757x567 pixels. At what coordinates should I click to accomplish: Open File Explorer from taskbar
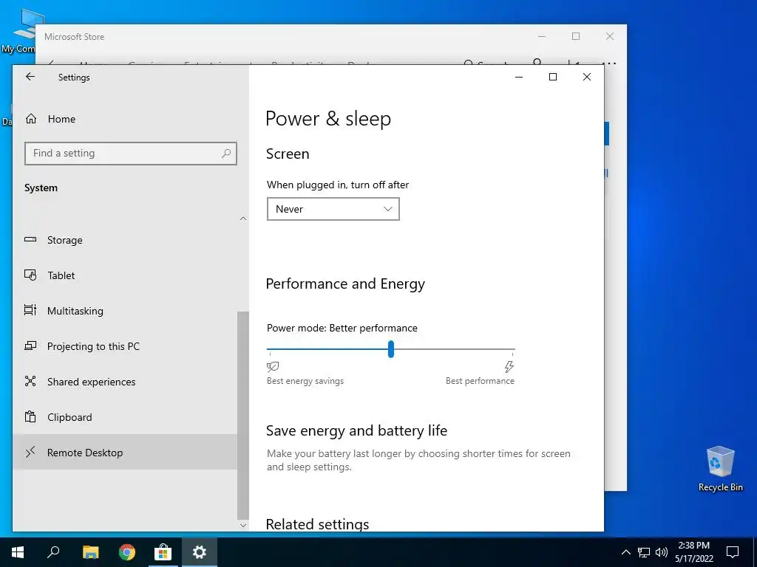pos(90,552)
